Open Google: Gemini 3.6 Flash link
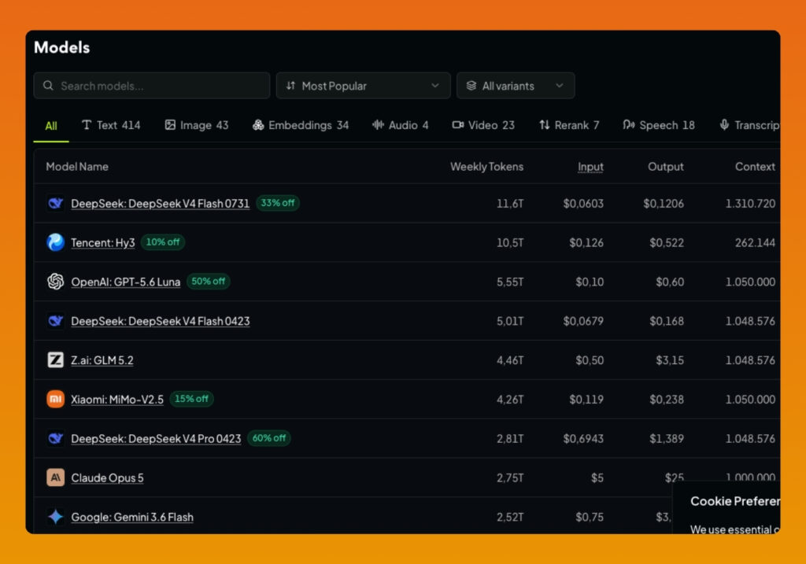This screenshot has width=806, height=564. [132, 517]
